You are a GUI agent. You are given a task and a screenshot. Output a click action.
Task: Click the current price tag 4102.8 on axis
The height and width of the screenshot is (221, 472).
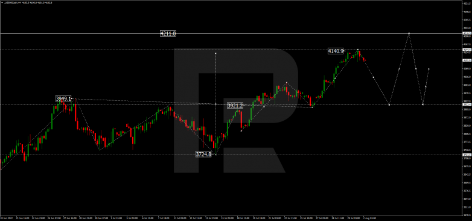point(467,60)
